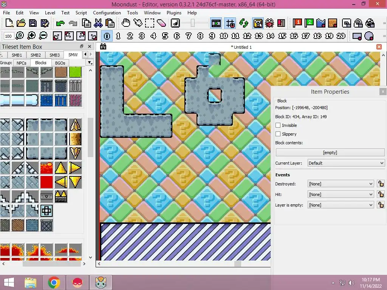This screenshot has width=387, height=290.
Task: Create a new file with the blank page icon
Action: 9,23
